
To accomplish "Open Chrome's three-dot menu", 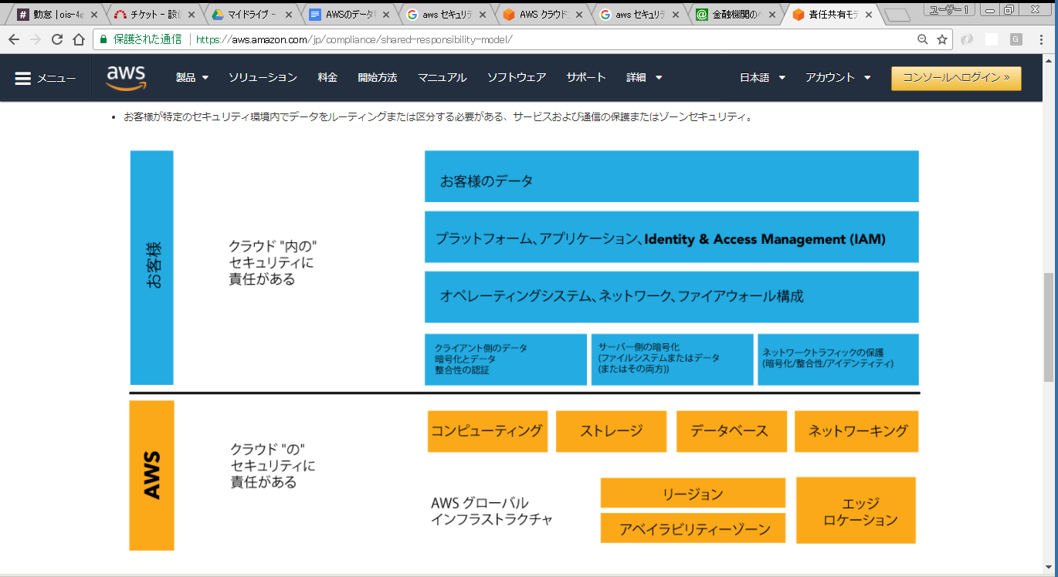I will click(1042, 39).
